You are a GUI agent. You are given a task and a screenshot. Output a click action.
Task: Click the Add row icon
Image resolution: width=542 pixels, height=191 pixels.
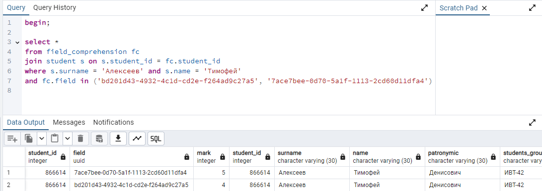click(12, 139)
